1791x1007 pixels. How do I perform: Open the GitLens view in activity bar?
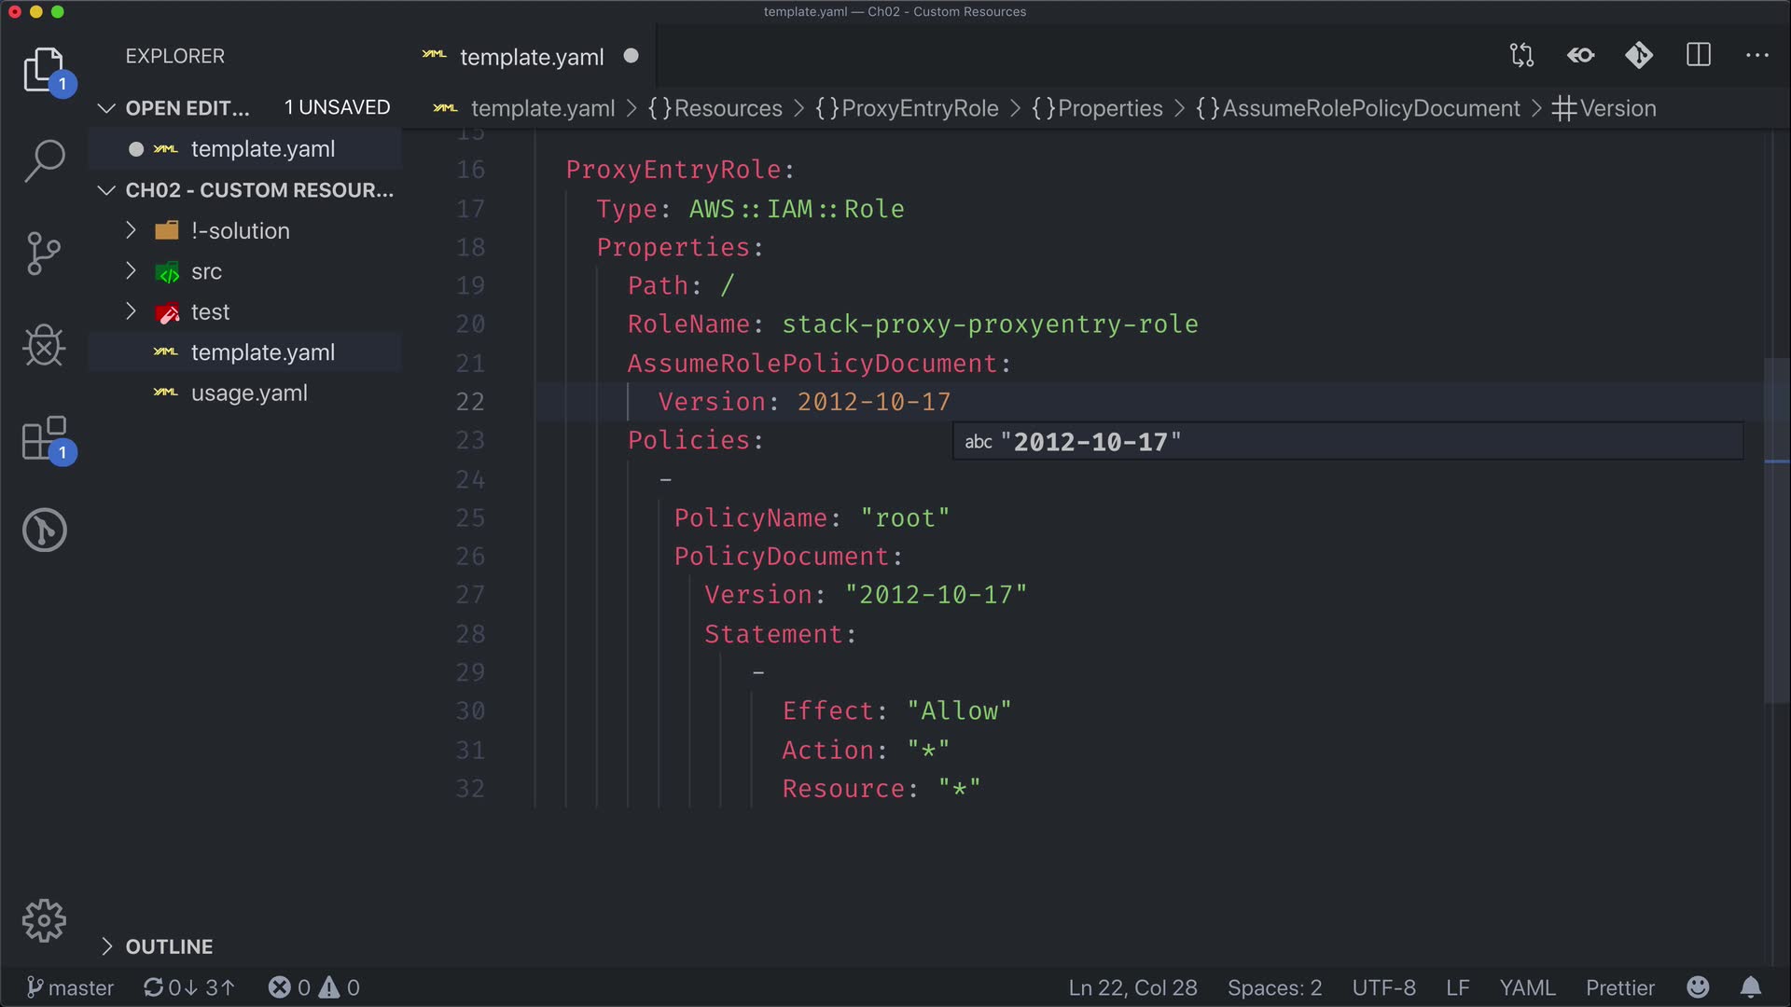click(x=44, y=530)
